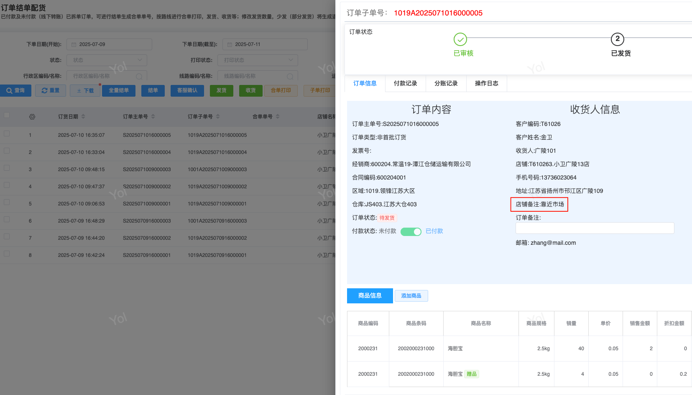This screenshot has width=692, height=395.
Task: Switch to the 付款记录 tab
Action: click(405, 83)
